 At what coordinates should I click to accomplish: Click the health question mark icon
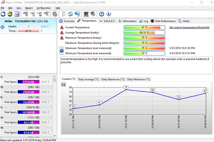pyautogui.click(x=2, y=27)
